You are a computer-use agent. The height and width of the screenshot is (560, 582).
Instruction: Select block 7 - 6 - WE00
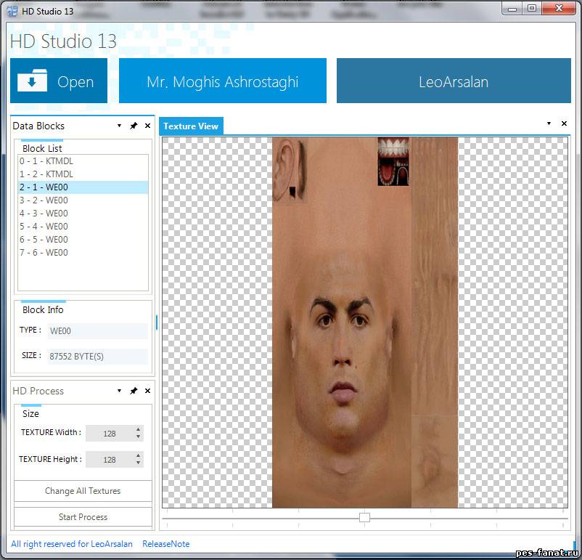point(44,253)
